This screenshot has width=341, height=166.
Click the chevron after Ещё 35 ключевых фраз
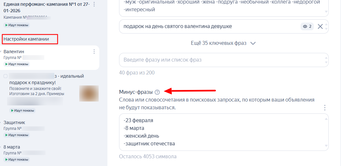pos(253,43)
